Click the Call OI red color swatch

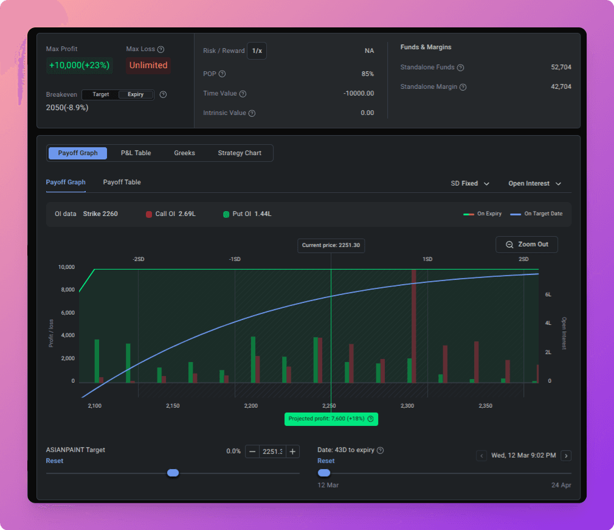[149, 214]
